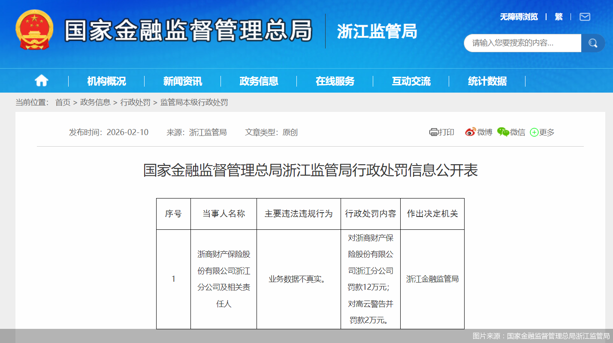Image resolution: width=613 pixels, height=343 pixels.
Task: Go to 首页 via the breadcrumb link
Action: coord(63,102)
